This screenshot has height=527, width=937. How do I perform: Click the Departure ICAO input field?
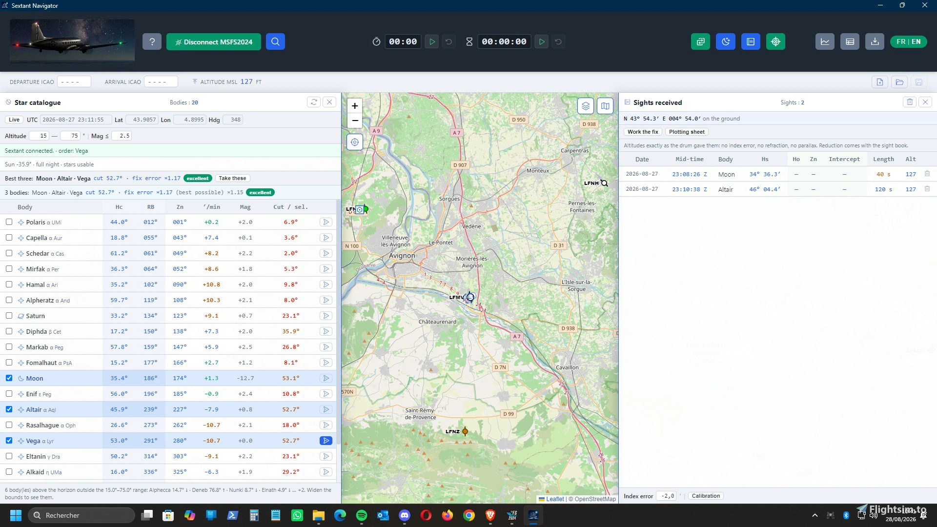point(74,81)
